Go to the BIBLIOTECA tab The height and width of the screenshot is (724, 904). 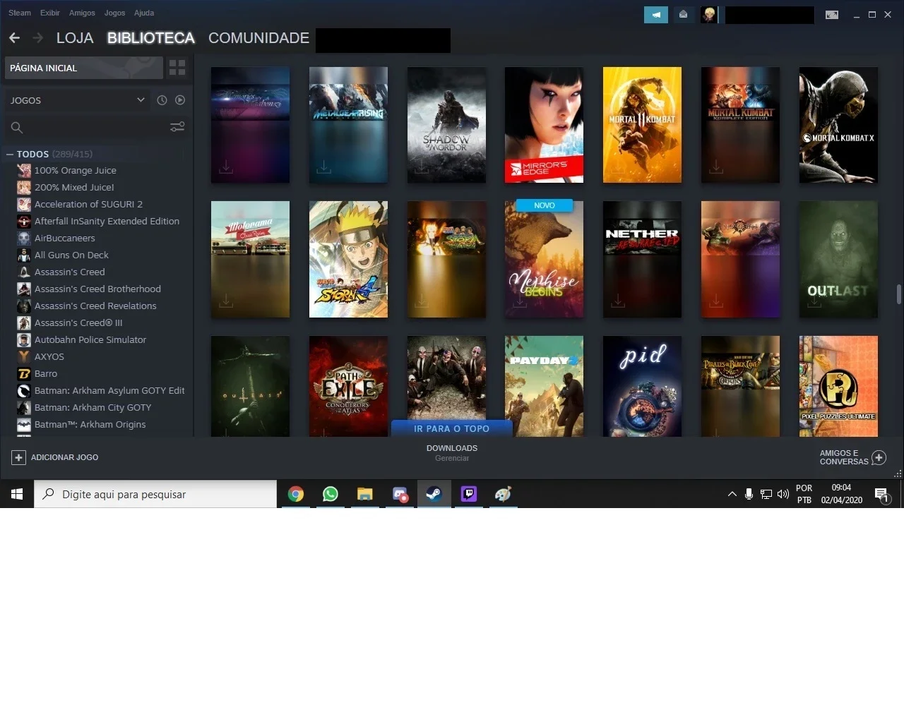point(151,38)
